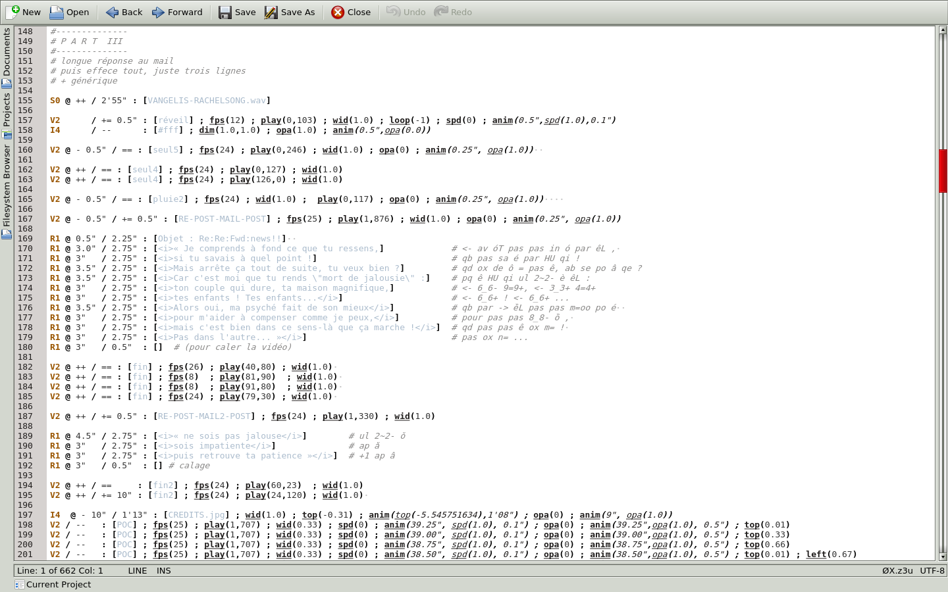Open the UTF-8 encoding selector
The height and width of the screenshot is (592, 948).
(x=932, y=570)
